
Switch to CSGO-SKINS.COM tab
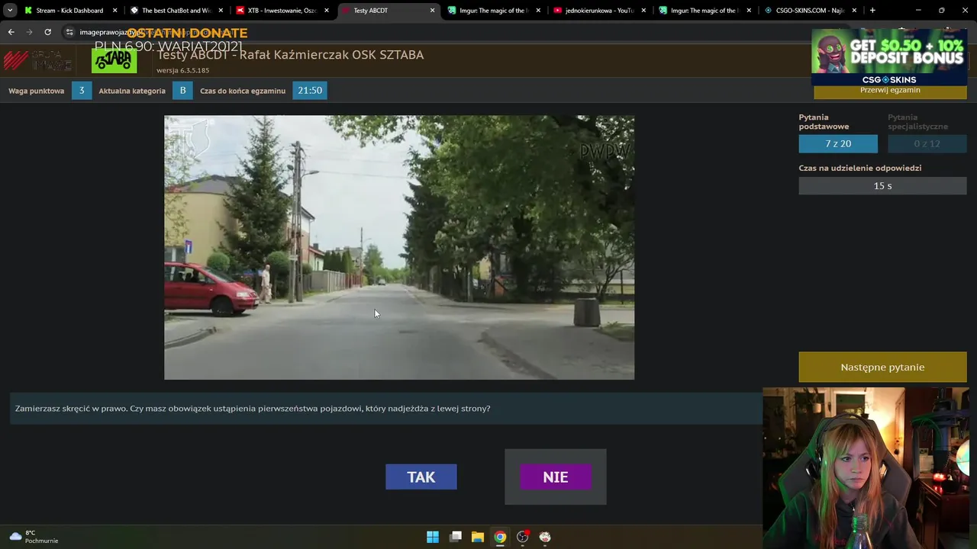point(811,11)
